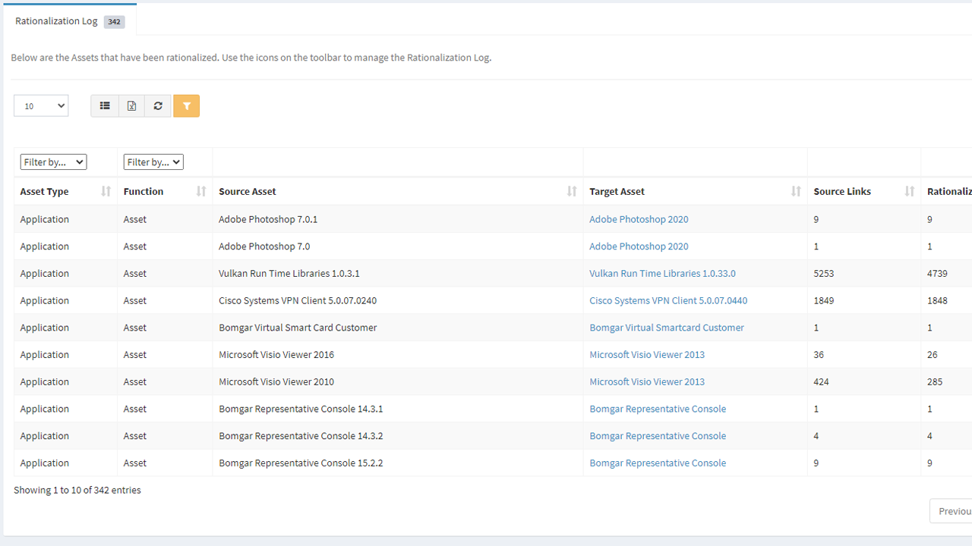
Task: Open Microsoft Visio Viewer 2013 link in Viewer 2010 row
Action: click(x=647, y=382)
